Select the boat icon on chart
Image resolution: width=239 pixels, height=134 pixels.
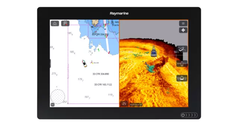84,63
